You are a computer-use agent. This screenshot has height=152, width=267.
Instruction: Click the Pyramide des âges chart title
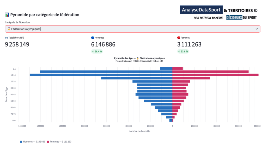pyautogui.click(x=139, y=58)
